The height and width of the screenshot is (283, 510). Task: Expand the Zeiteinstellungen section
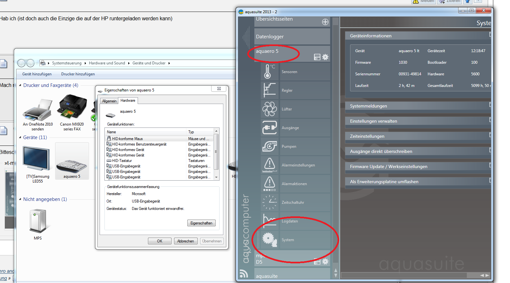tap(417, 136)
